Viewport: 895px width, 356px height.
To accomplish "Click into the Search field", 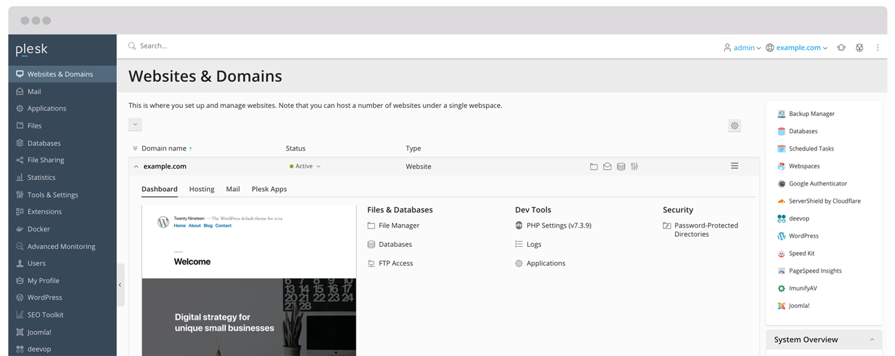I will (275, 46).
